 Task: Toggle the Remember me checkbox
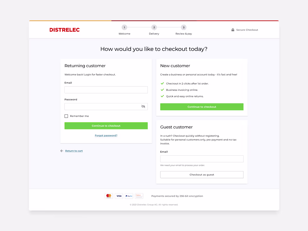[66, 116]
